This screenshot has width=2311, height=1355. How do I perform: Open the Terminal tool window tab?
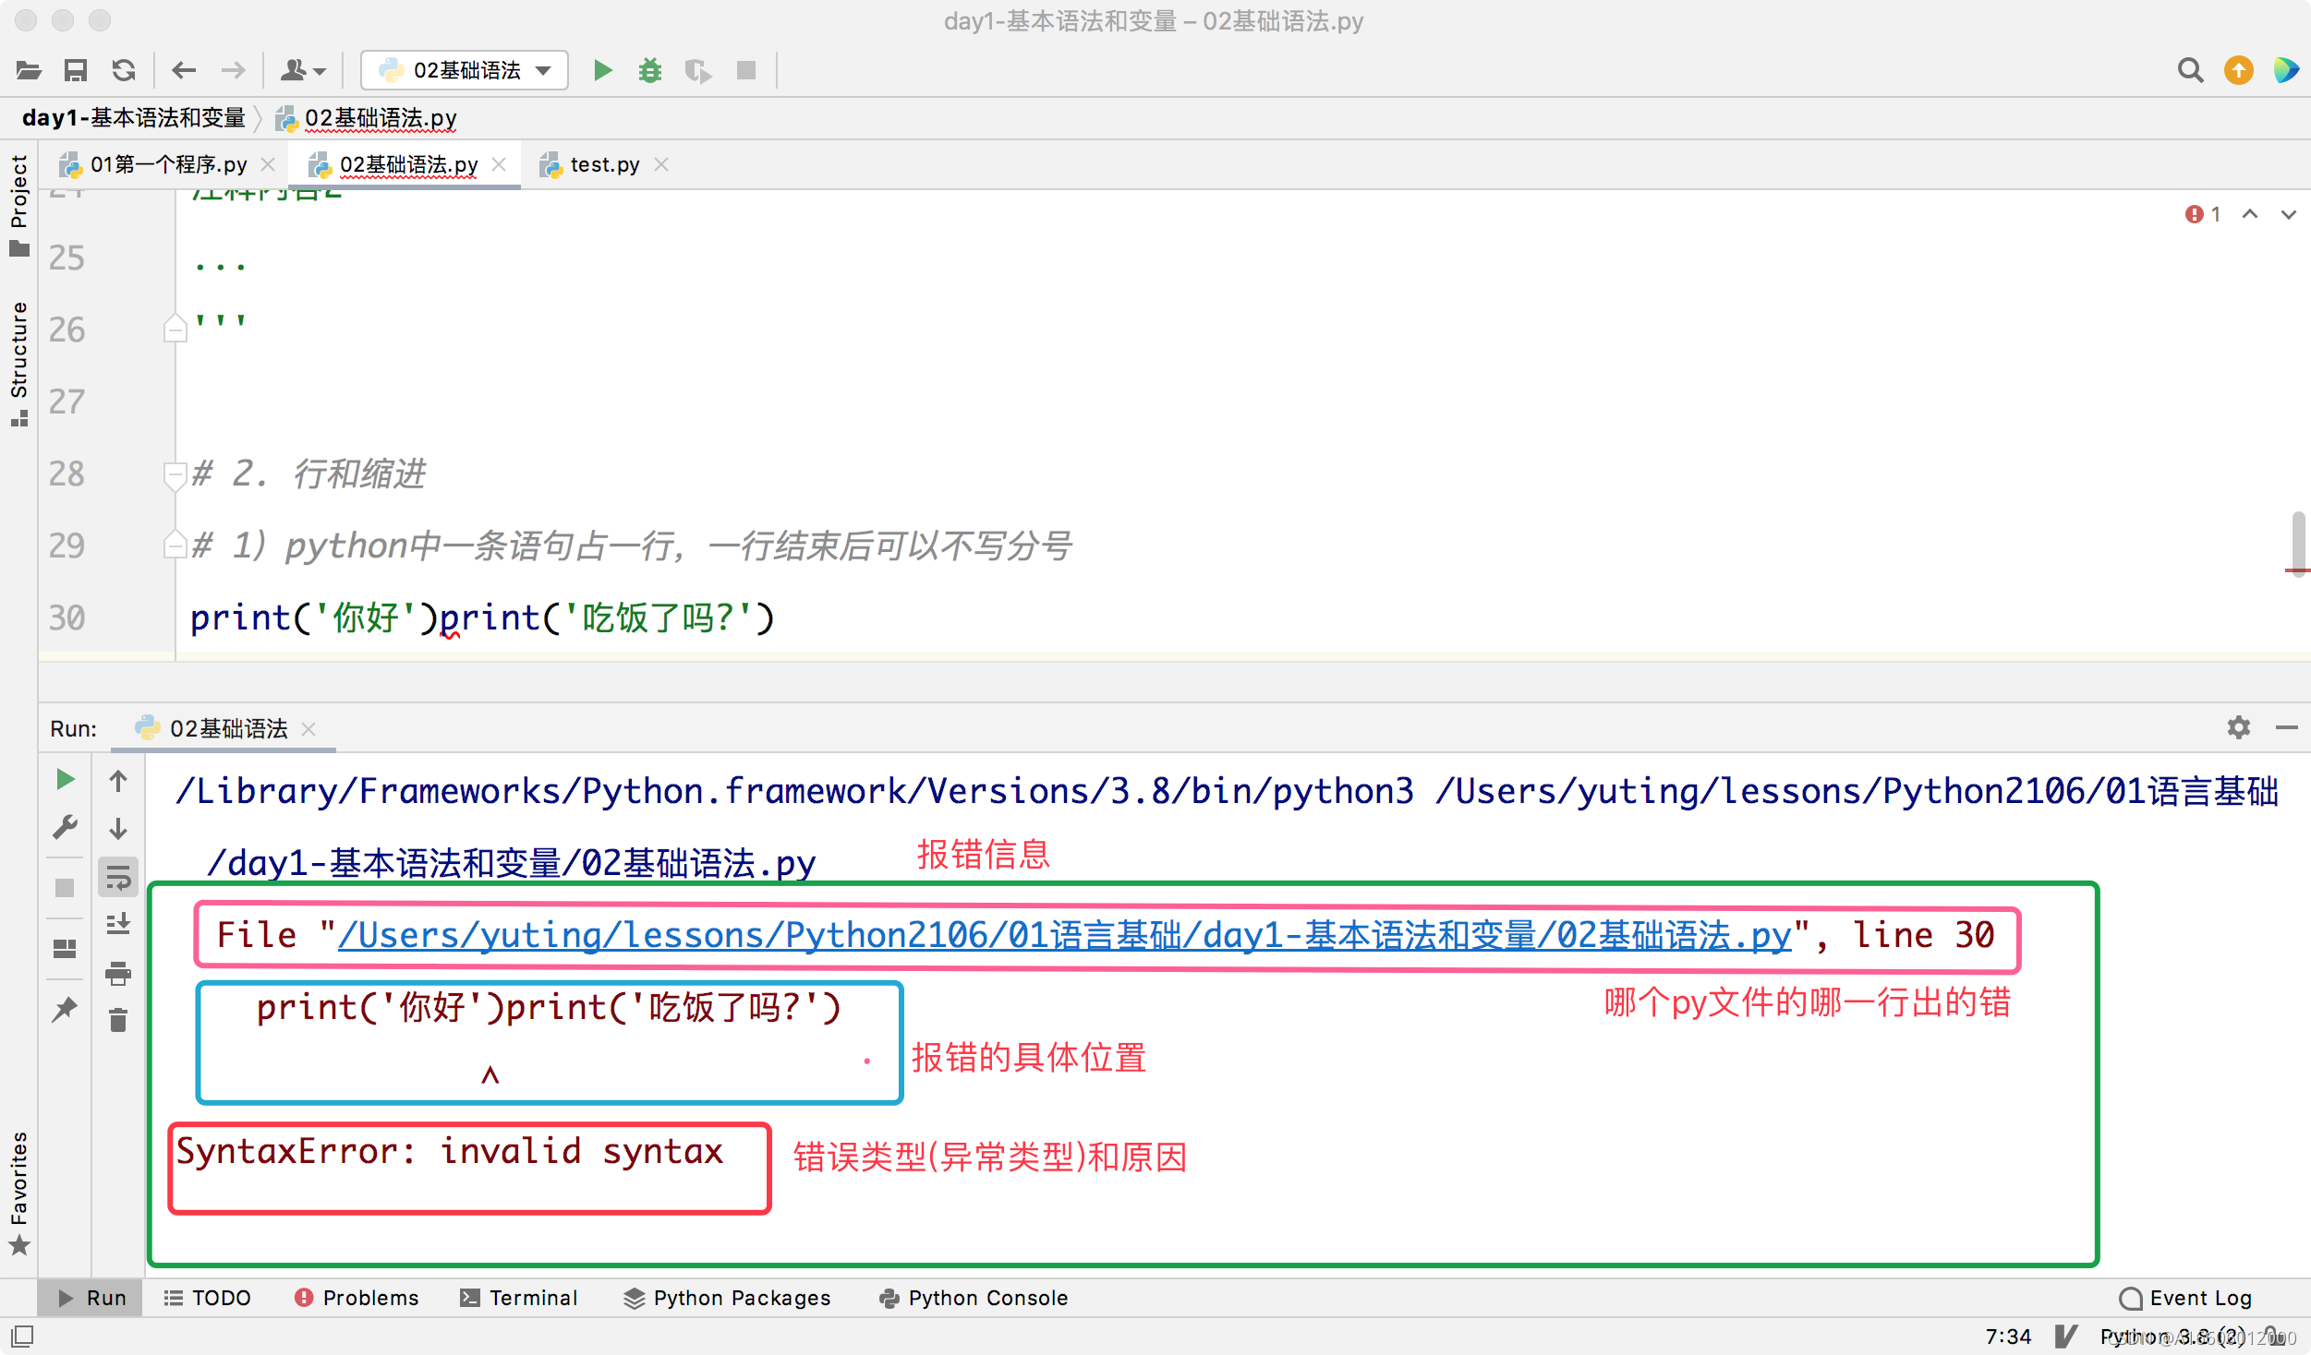[x=520, y=1298]
